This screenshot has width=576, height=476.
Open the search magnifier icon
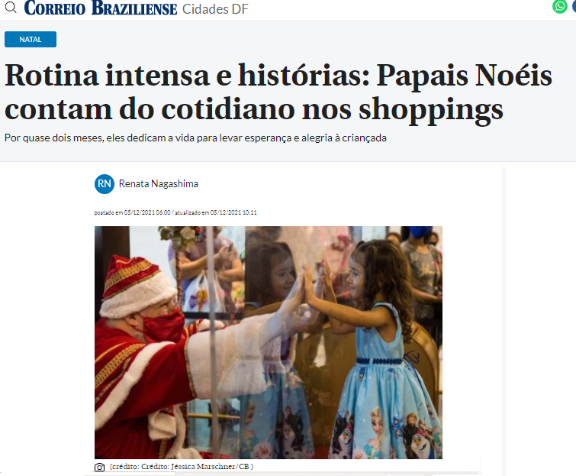tap(11, 7)
